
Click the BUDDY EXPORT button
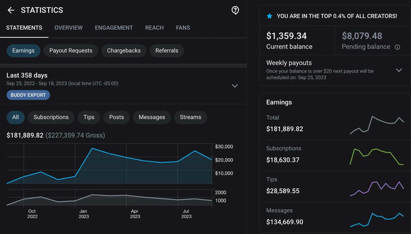click(x=28, y=95)
